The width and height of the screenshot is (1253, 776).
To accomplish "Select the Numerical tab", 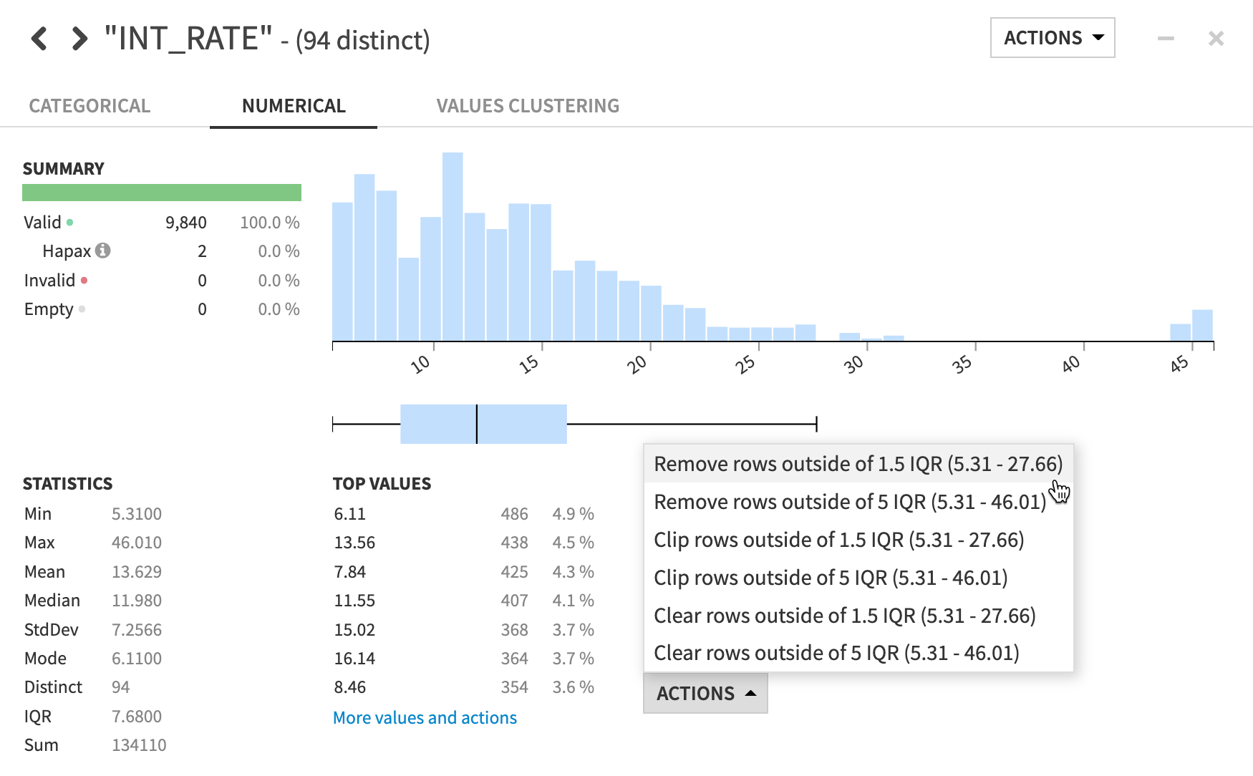I will pos(294,106).
